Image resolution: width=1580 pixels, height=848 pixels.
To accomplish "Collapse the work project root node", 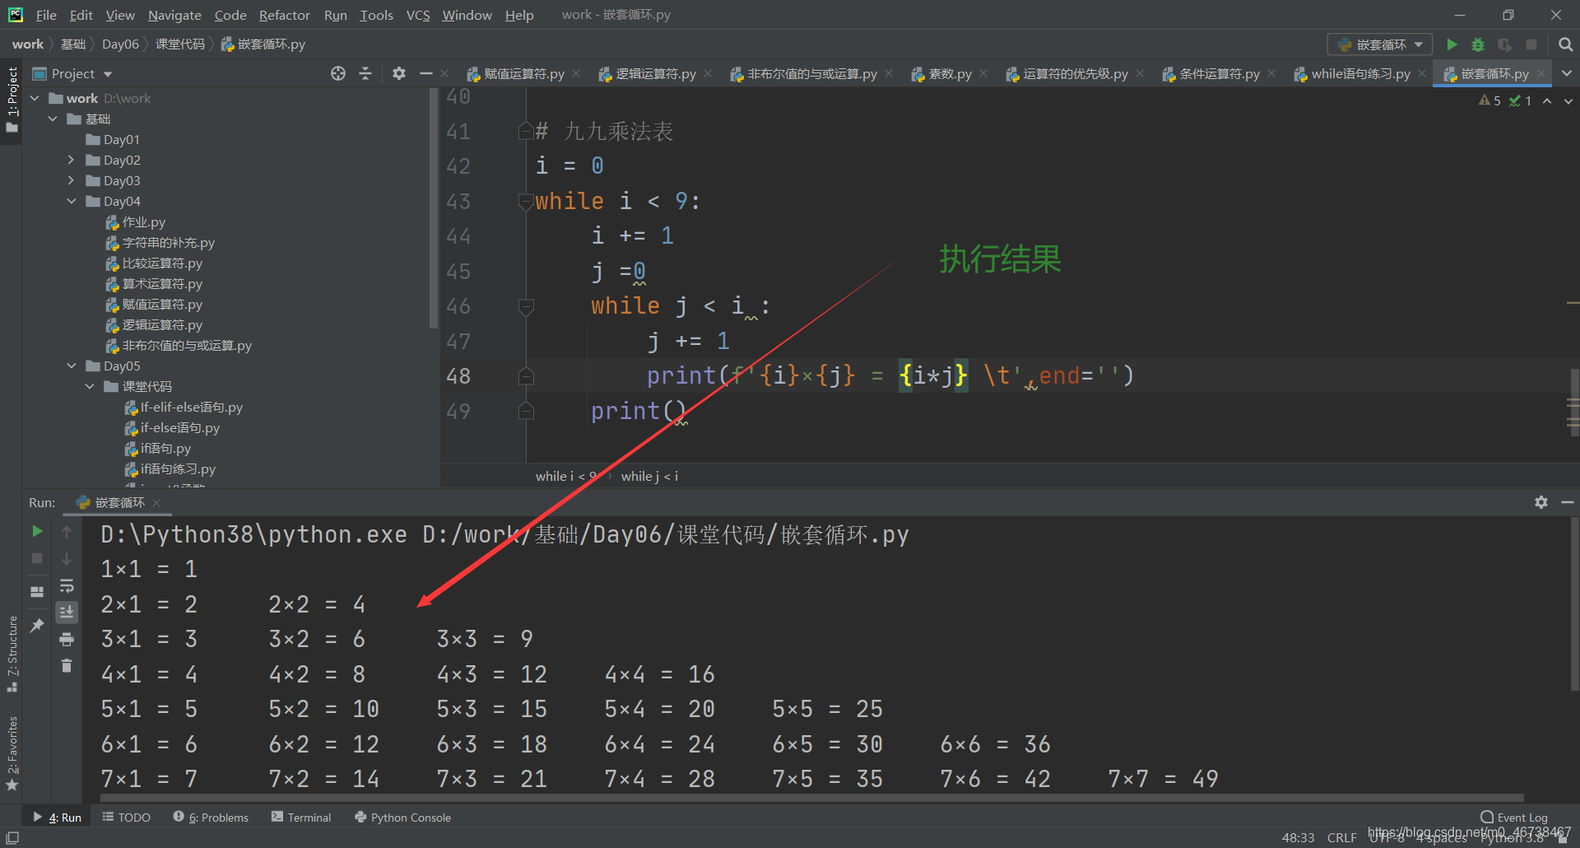I will (35, 98).
